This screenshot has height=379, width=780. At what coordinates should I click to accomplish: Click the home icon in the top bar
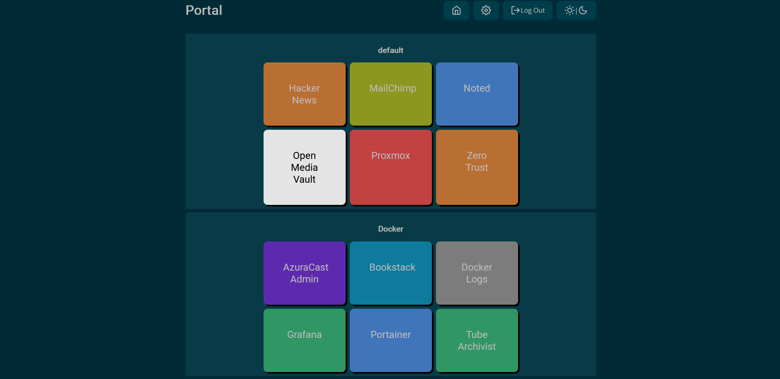pyautogui.click(x=456, y=10)
